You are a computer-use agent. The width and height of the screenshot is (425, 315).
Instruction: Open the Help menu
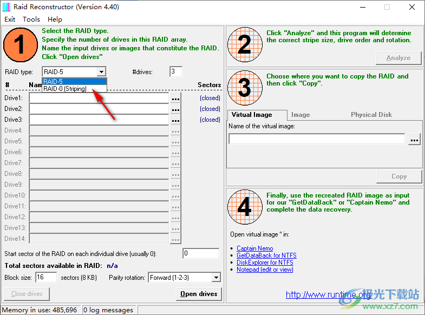click(x=55, y=19)
